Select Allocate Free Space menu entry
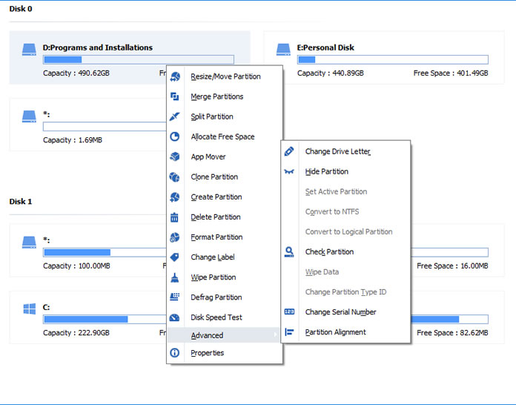 coord(225,136)
